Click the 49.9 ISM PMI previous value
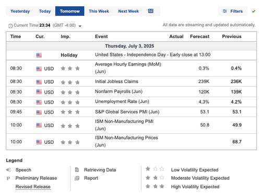The image size is (261, 195). click(x=237, y=125)
